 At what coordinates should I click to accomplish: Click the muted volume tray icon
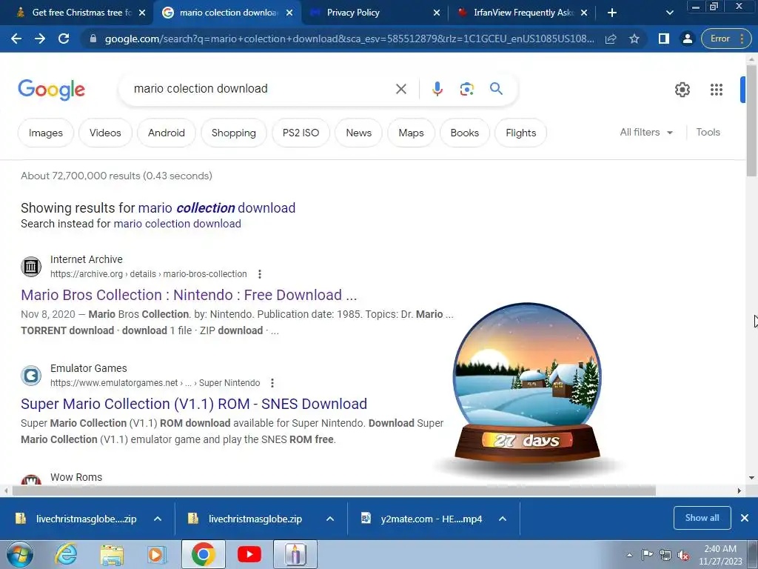tap(683, 555)
